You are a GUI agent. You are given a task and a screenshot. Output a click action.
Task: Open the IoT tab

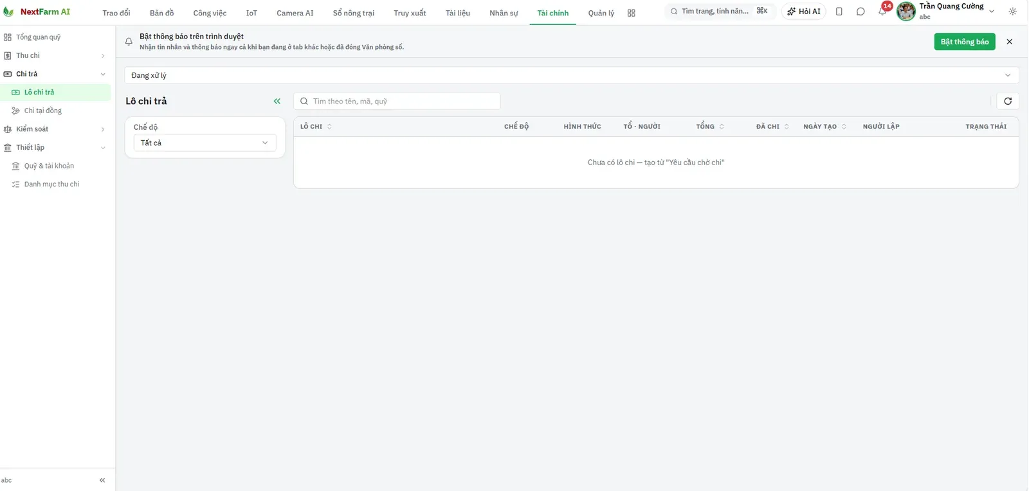point(251,13)
